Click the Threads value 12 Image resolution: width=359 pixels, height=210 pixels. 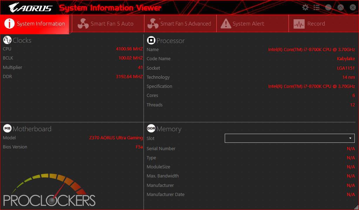[353, 105]
